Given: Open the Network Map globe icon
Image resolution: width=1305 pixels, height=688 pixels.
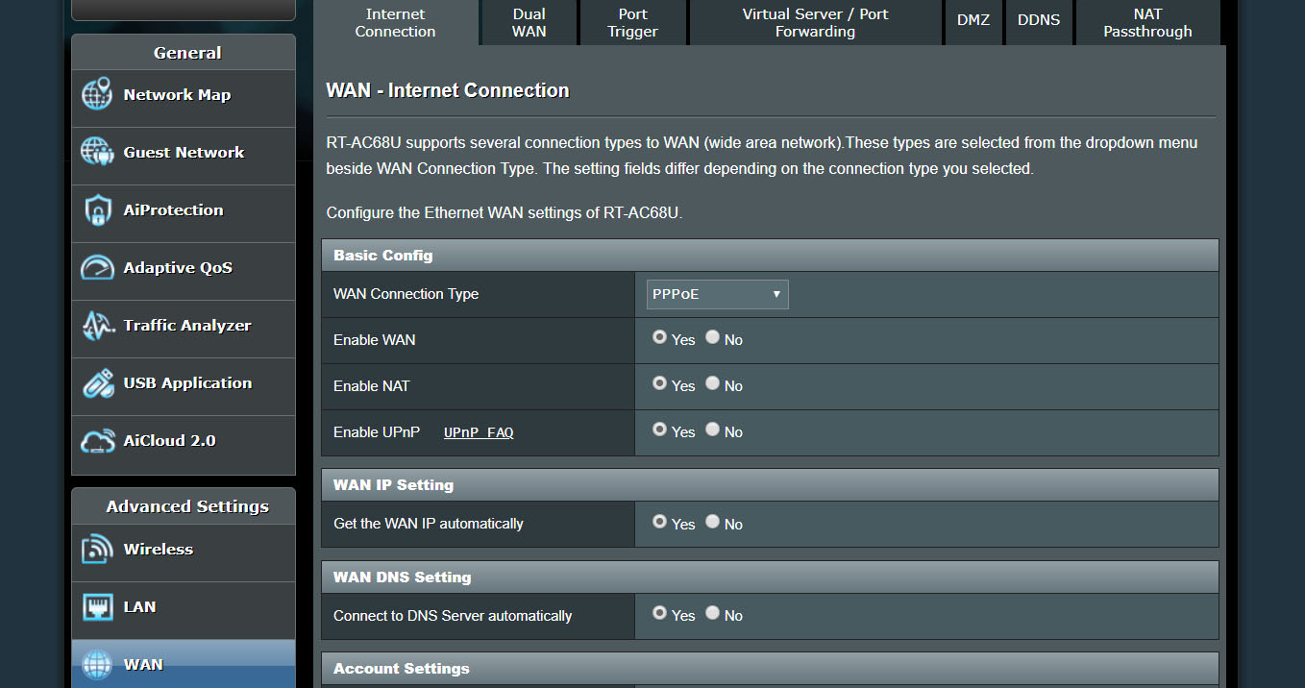Looking at the screenshot, I should (97, 95).
